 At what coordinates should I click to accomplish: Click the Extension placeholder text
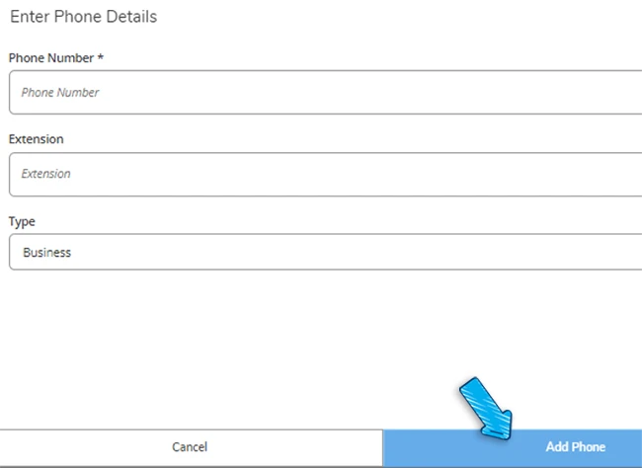[x=46, y=174]
